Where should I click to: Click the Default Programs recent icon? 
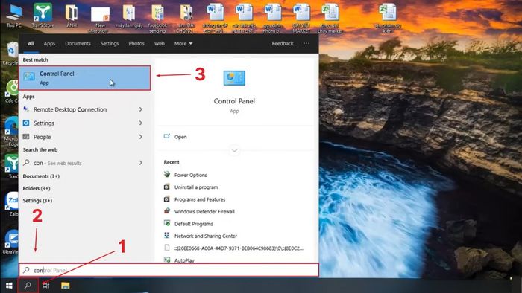[x=167, y=223]
